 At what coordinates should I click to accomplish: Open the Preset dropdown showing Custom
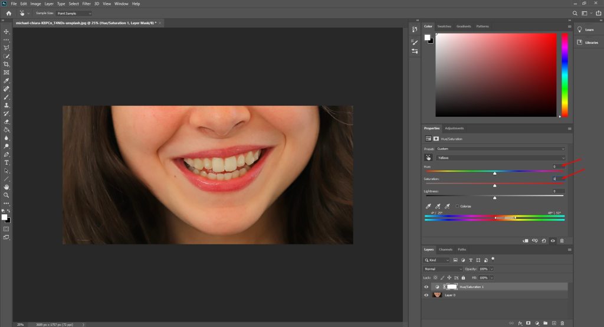[500, 149]
